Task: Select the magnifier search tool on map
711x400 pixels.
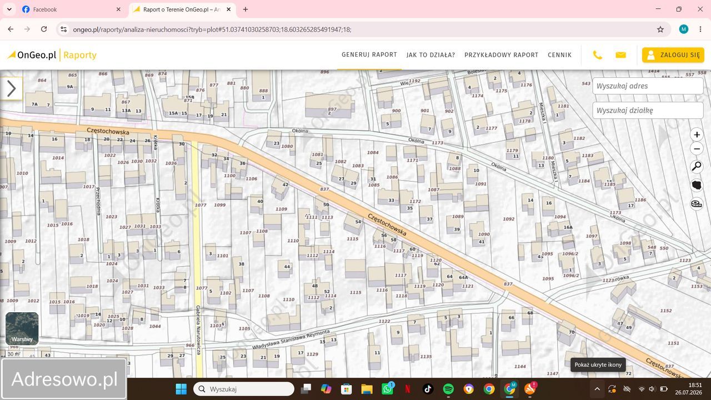Action: tap(697, 167)
